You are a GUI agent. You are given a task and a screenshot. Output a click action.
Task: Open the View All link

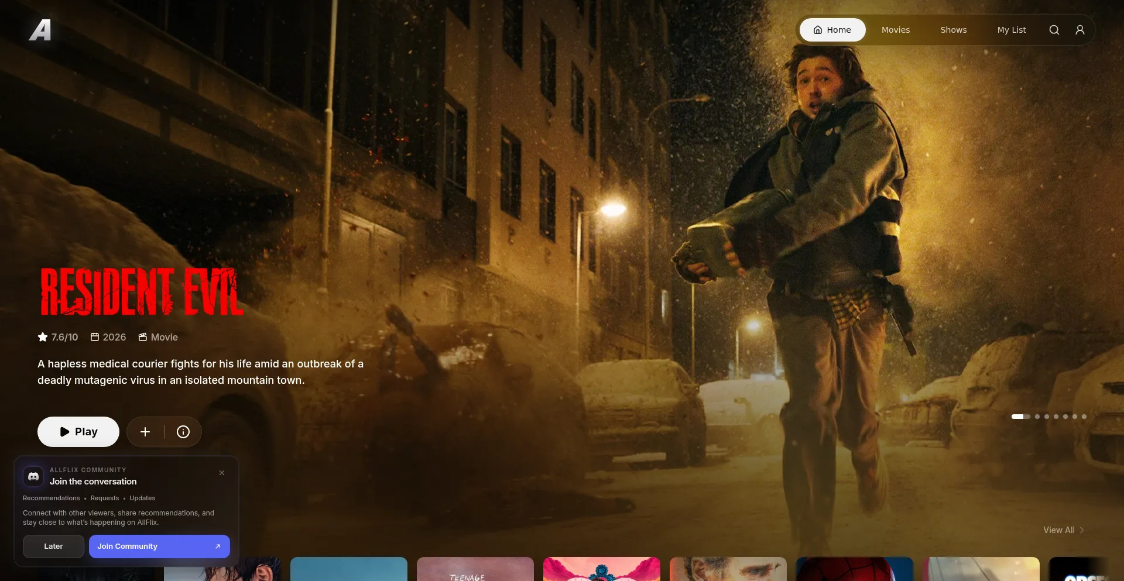pos(1064,530)
